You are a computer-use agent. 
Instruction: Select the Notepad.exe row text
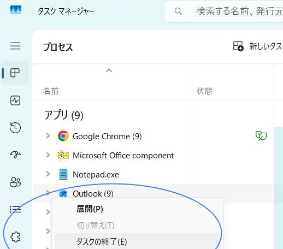click(96, 175)
